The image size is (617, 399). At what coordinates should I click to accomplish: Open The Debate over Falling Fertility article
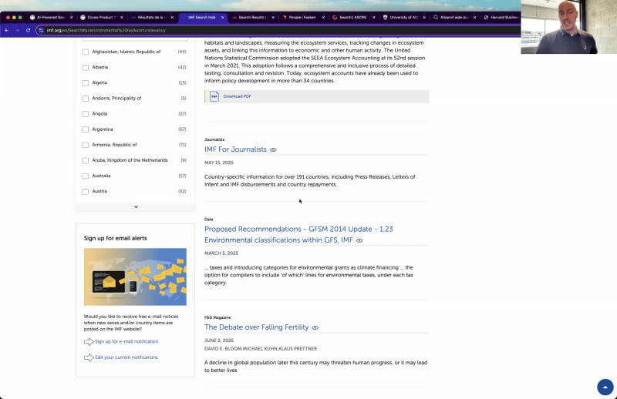256,327
